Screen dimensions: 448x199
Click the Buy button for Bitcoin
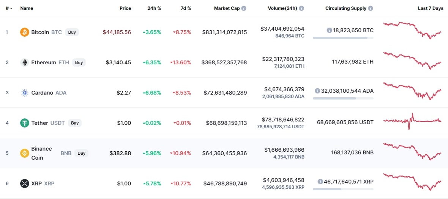(72, 32)
